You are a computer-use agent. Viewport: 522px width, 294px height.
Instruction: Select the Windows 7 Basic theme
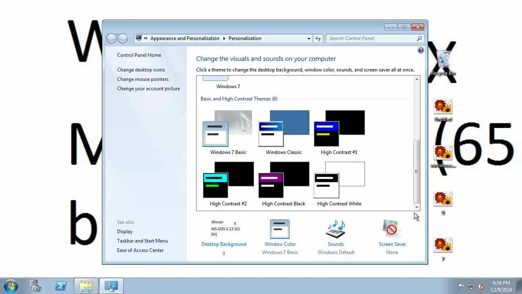(228, 133)
